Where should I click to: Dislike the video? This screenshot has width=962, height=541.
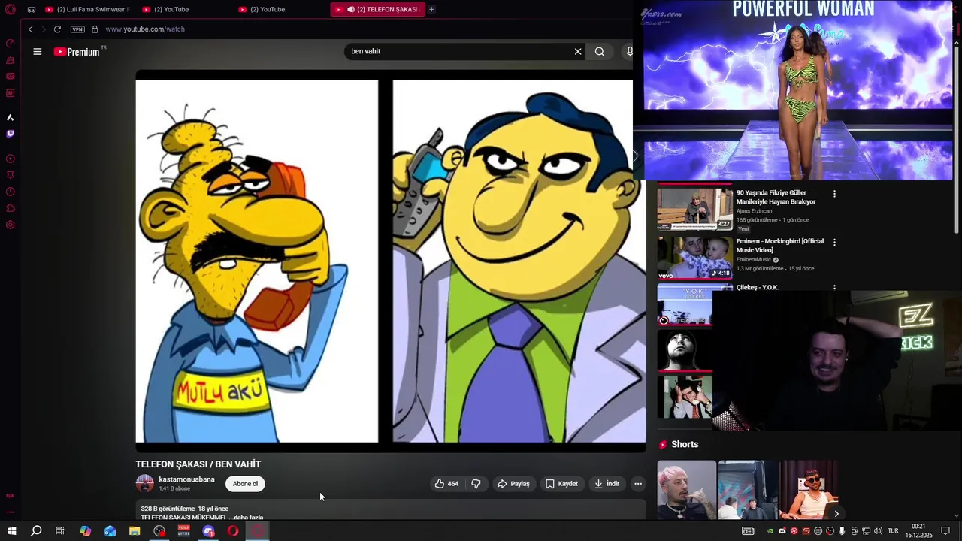[476, 484]
